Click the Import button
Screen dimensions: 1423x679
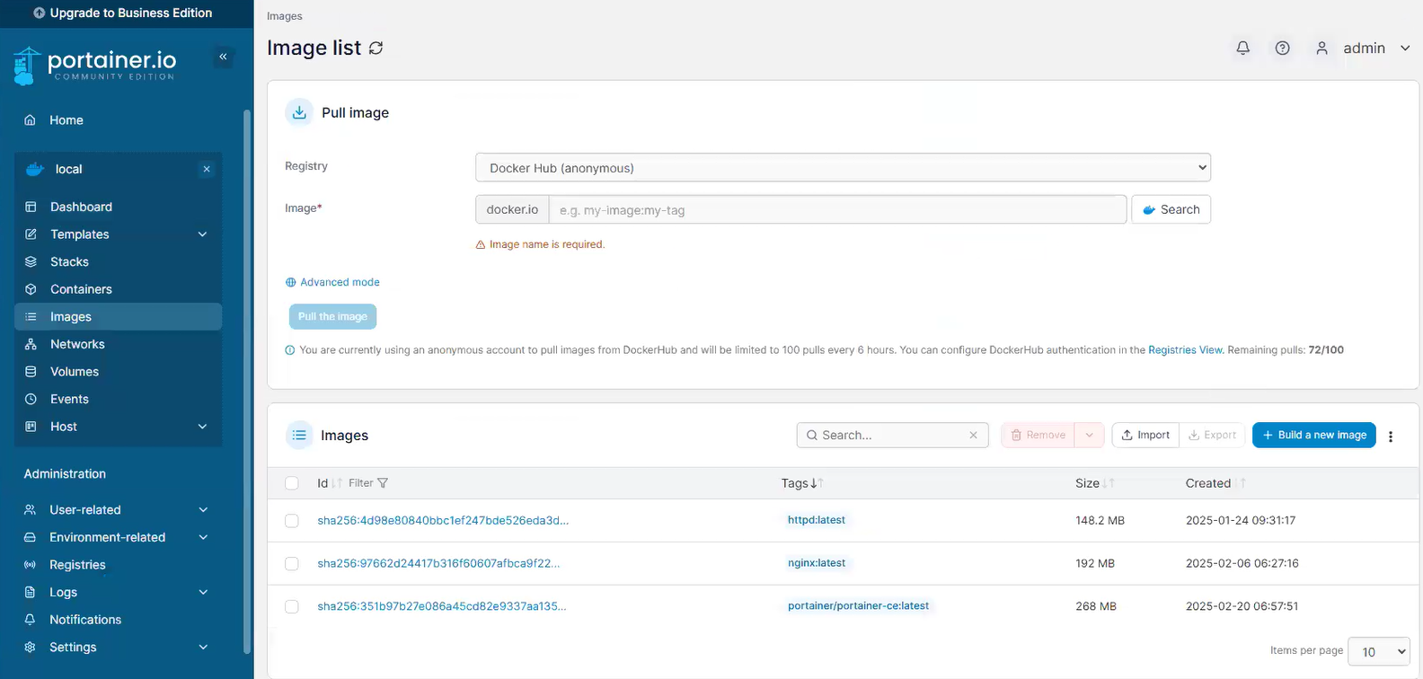[1145, 436]
